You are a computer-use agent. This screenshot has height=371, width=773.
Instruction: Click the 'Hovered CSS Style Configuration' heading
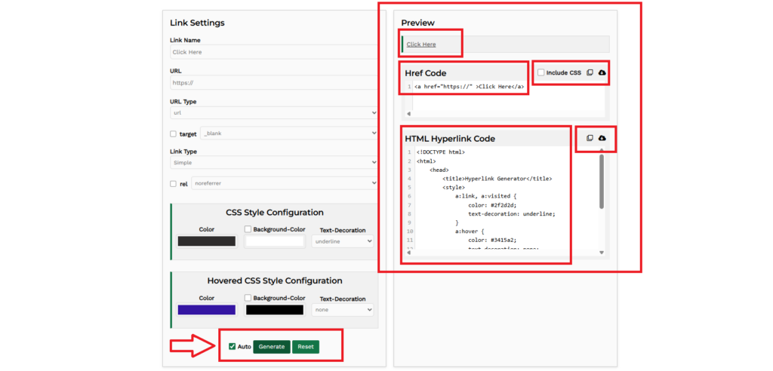tap(275, 281)
